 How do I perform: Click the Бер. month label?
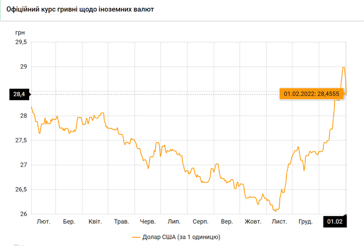[x=69, y=222]
